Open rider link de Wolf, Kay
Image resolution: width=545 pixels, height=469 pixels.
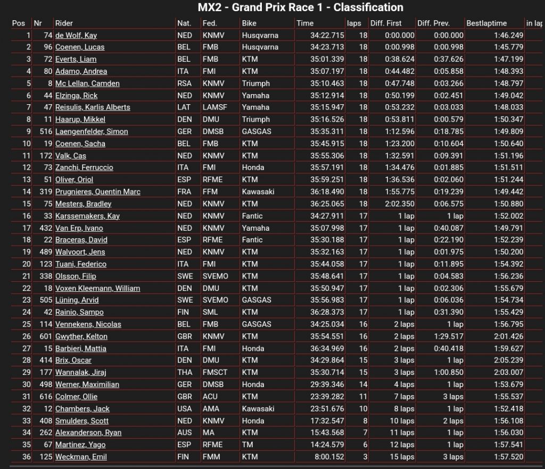(x=76, y=36)
